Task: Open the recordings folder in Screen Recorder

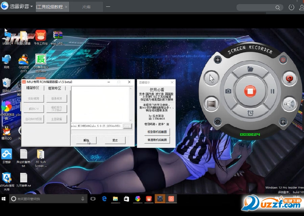Action: click(250, 69)
